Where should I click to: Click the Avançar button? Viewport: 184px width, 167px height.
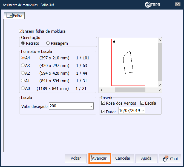point(100,158)
